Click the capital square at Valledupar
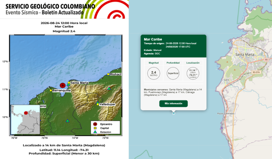 pos(98,104)
